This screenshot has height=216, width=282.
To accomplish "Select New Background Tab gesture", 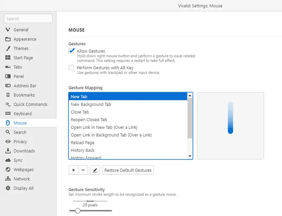I will coord(128,104).
